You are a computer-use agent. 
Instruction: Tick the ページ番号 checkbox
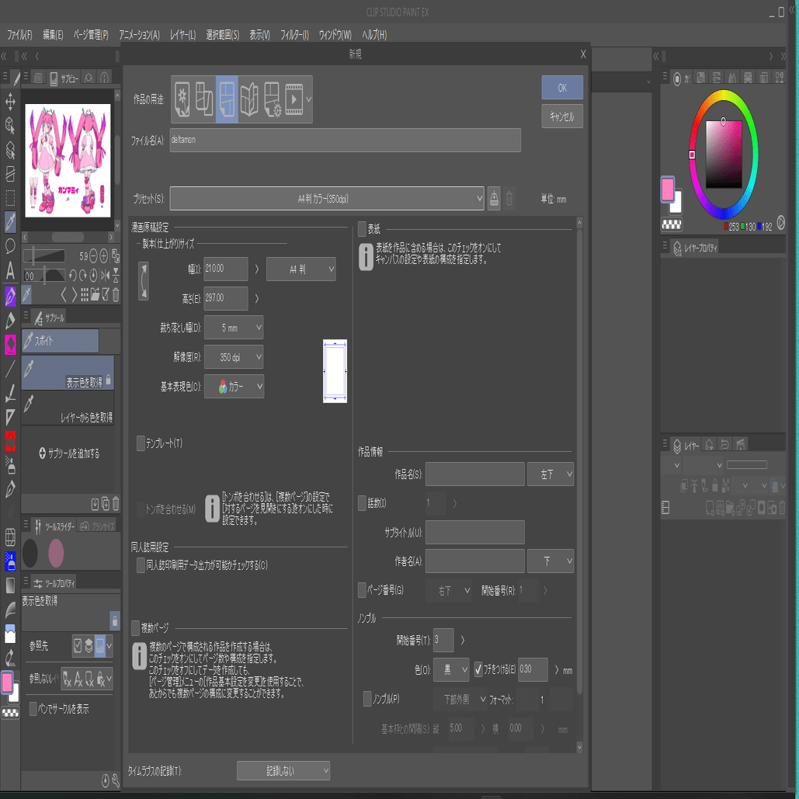point(362,590)
